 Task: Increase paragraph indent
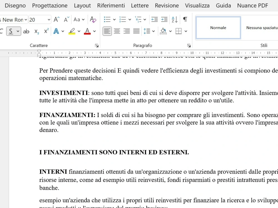(164, 19)
